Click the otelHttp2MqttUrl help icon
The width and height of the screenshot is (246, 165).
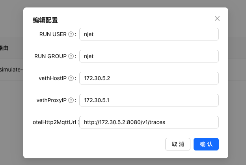[x=78, y=122]
